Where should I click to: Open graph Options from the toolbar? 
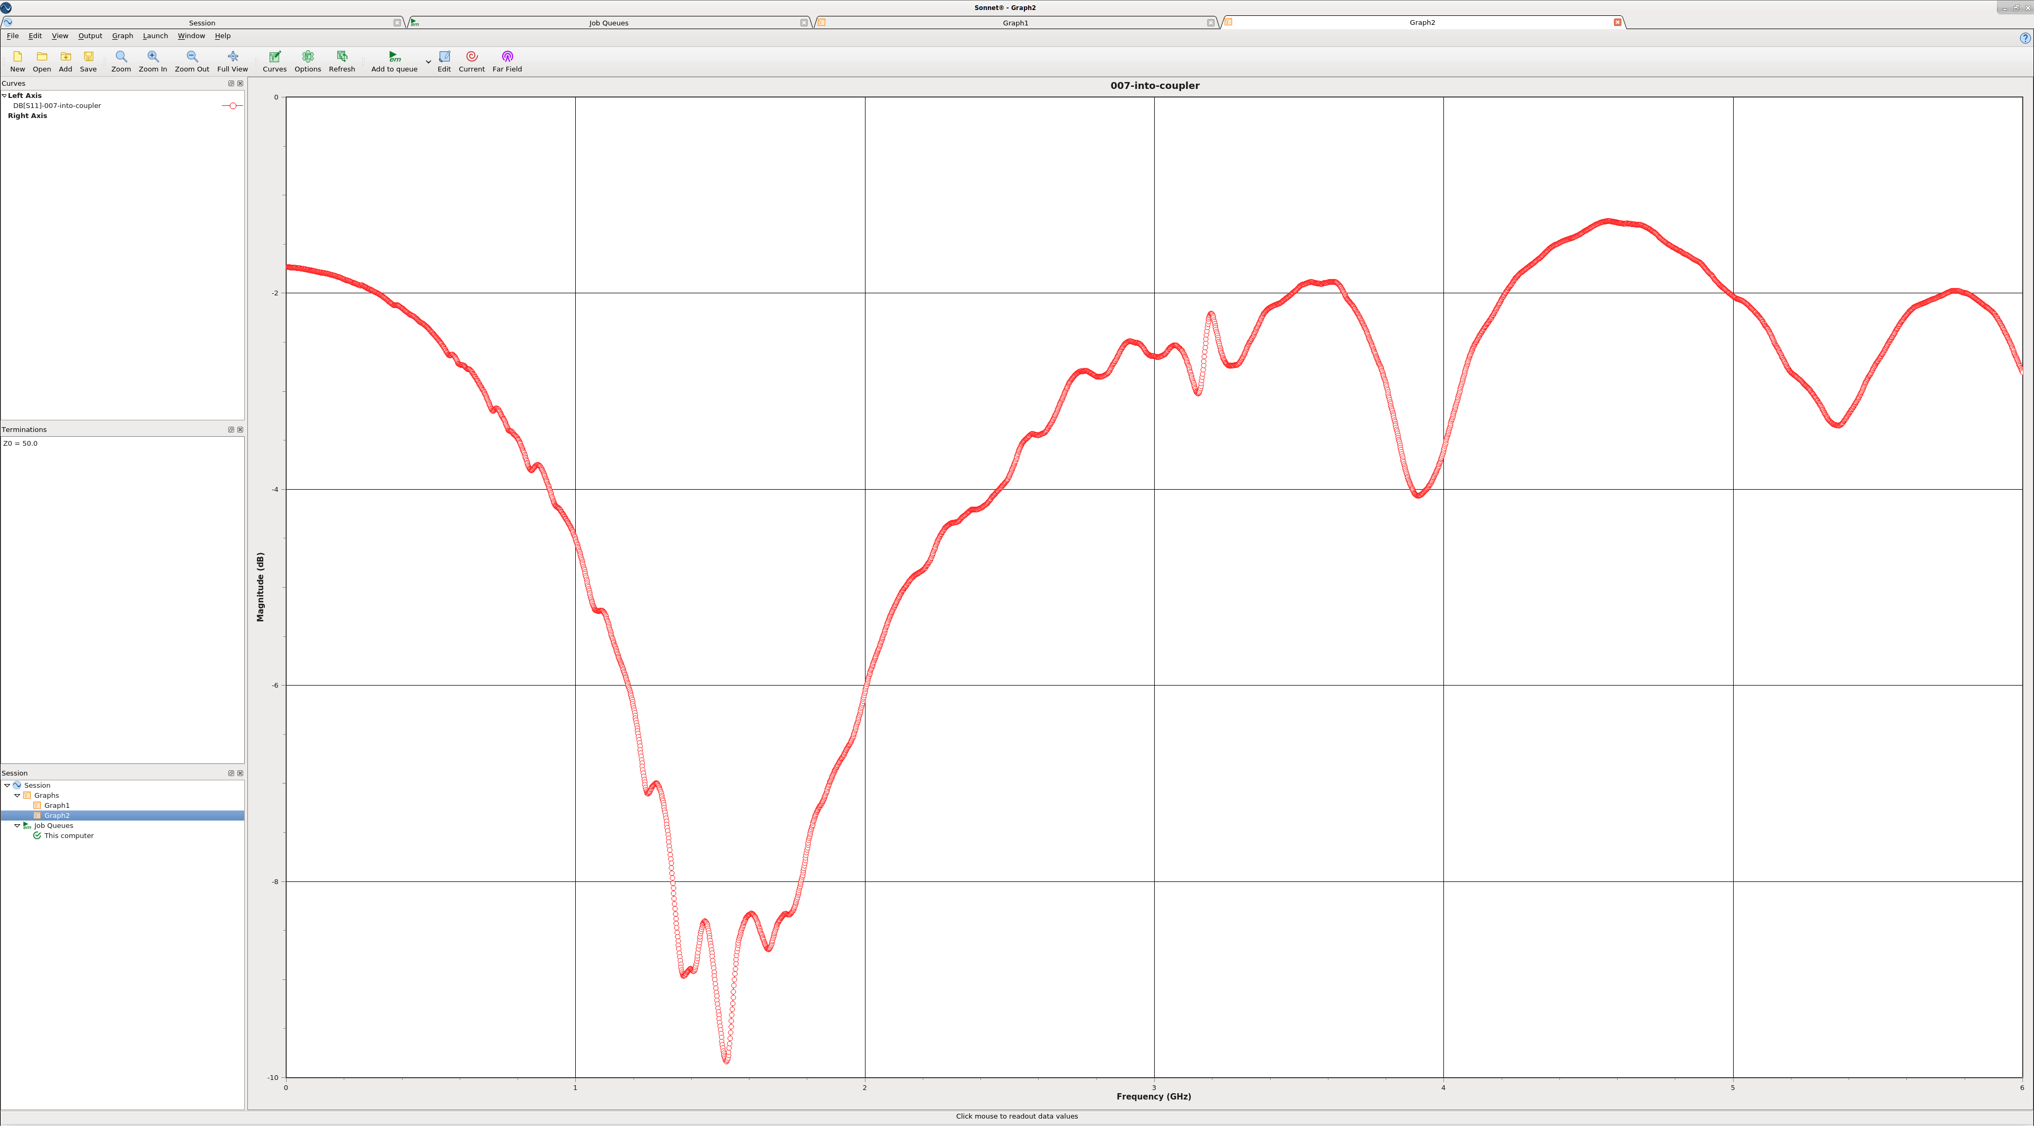[308, 57]
